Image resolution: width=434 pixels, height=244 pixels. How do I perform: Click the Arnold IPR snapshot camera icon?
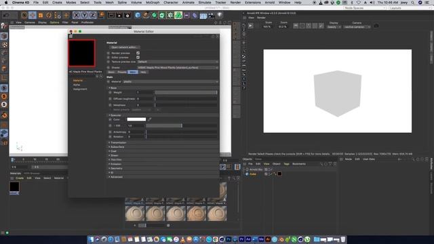(x=376, y=26)
